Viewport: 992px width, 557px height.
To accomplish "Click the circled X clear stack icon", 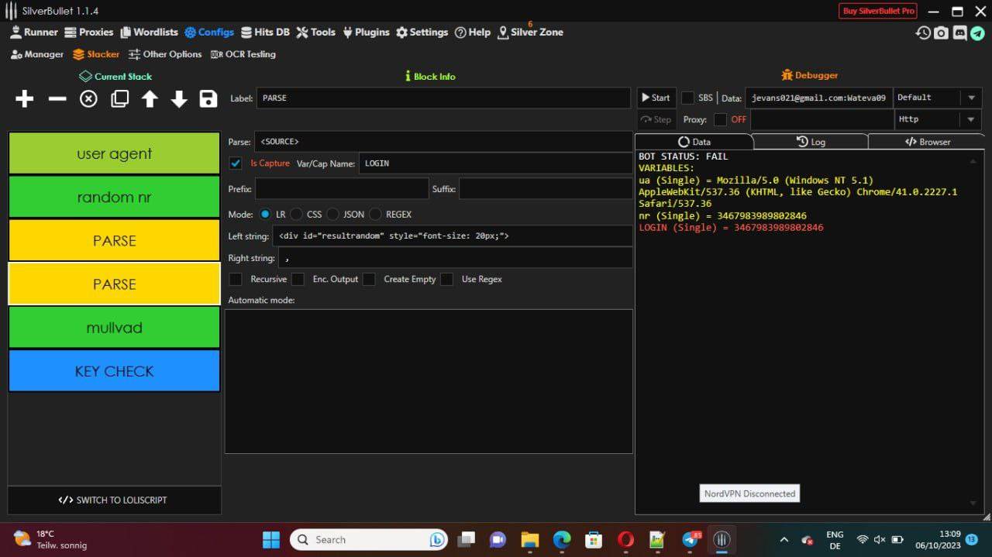I will click(x=88, y=99).
